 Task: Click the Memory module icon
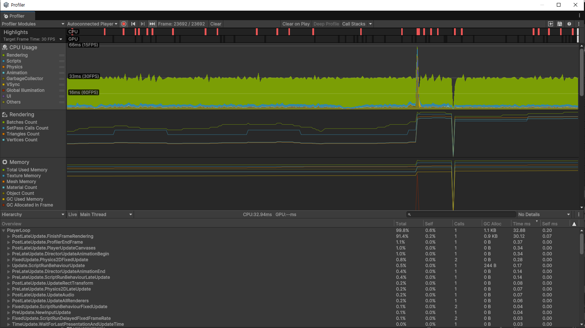click(5, 162)
